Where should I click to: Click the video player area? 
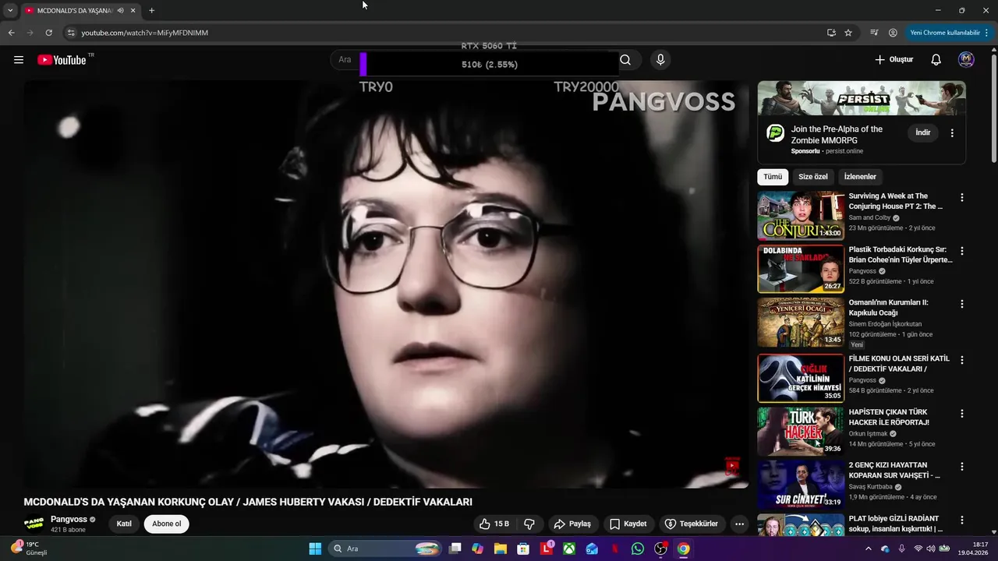click(386, 284)
